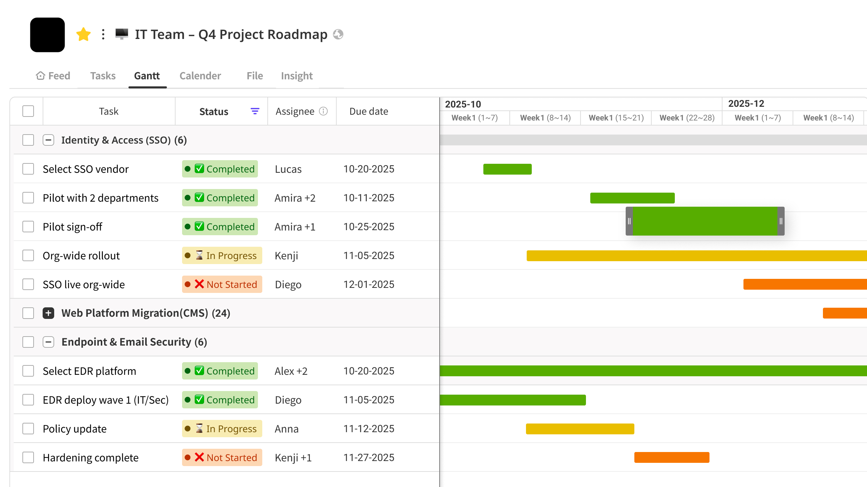Check the Select SSO vendor row checkbox
This screenshot has width=867, height=487.
pyautogui.click(x=28, y=169)
